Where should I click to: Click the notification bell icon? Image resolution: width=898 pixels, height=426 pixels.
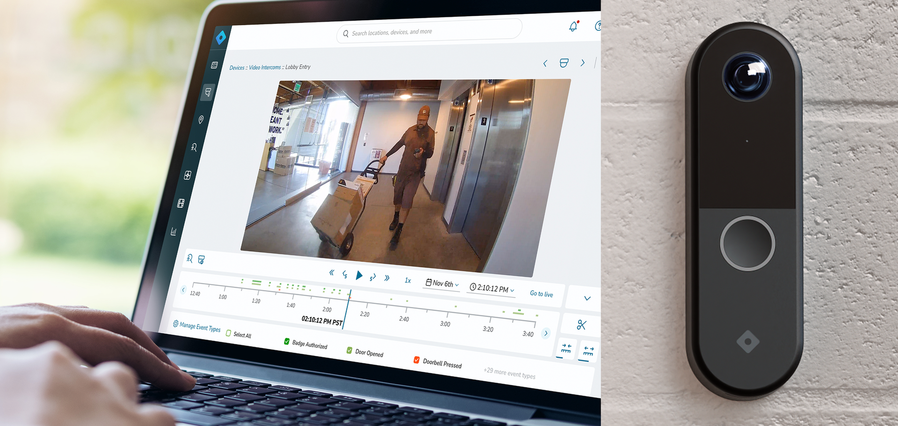pos(573,27)
